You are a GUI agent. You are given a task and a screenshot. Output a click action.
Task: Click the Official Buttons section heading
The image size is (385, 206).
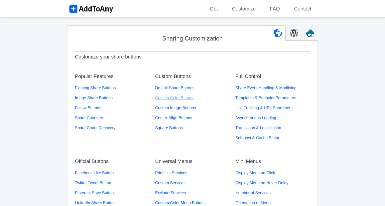click(x=92, y=161)
